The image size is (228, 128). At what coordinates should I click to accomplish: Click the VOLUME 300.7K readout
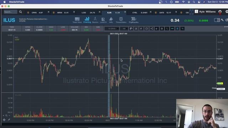pyautogui.click(x=74, y=28)
